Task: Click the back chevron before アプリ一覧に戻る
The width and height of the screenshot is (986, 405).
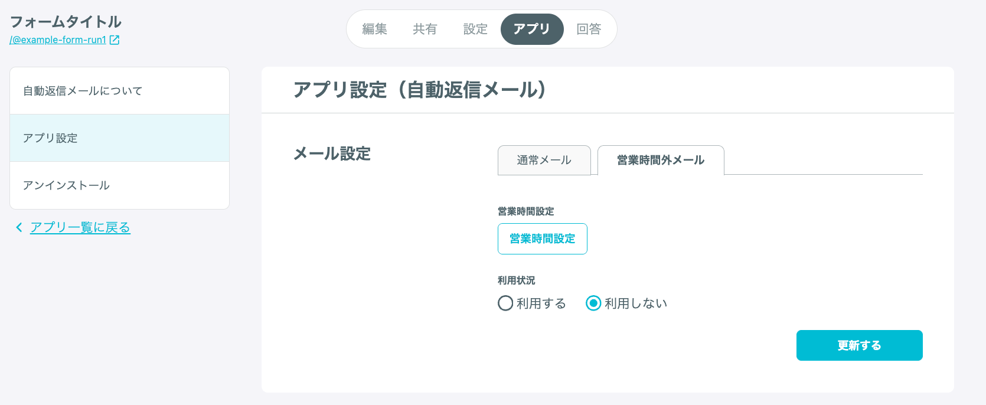Action: coord(19,227)
